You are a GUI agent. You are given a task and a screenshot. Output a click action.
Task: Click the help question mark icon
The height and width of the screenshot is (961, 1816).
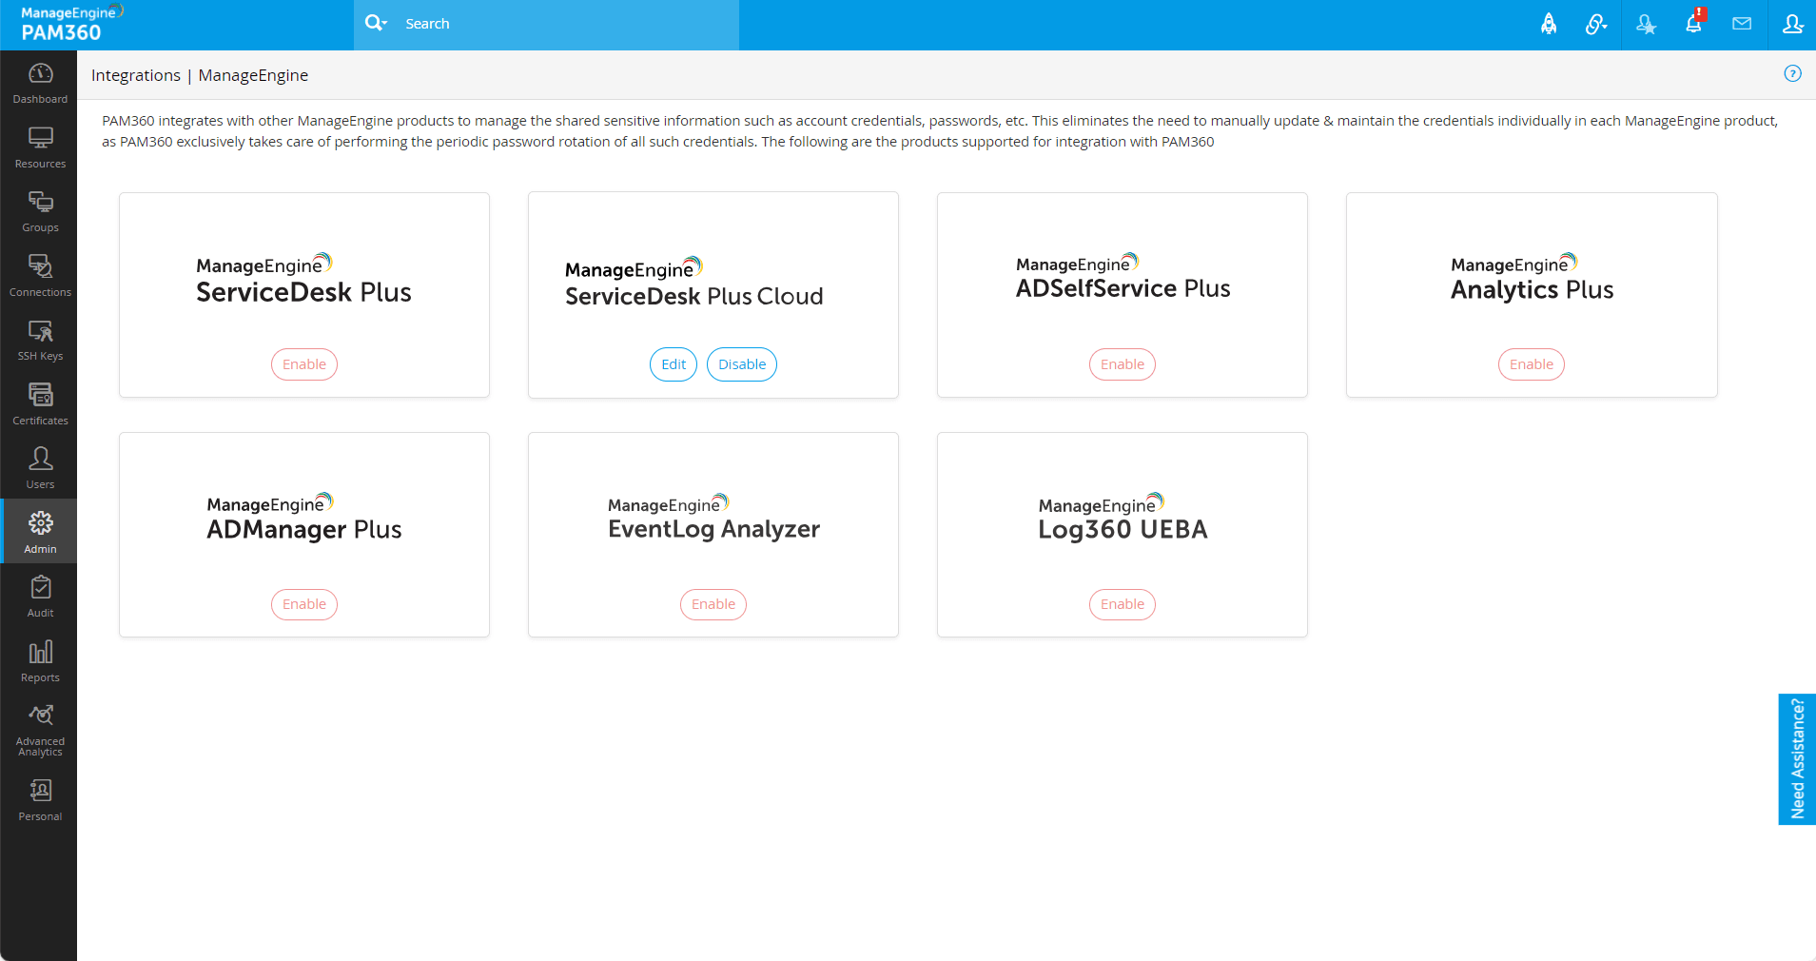(x=1792, y=73)
